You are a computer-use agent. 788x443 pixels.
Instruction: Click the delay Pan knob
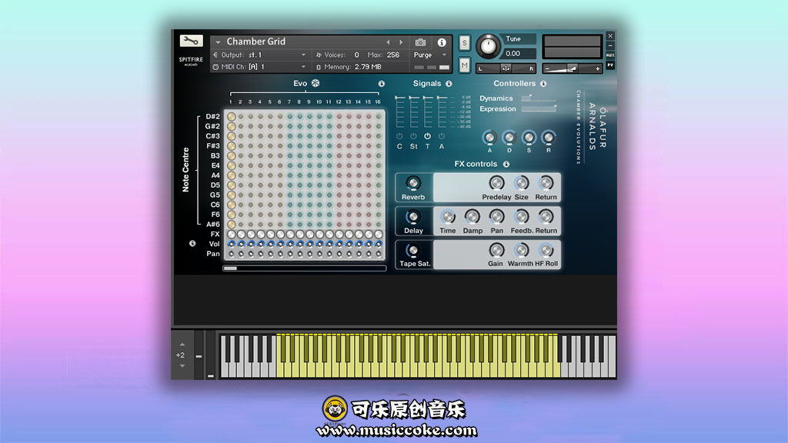pyautogui.click(x=496, y=217)
